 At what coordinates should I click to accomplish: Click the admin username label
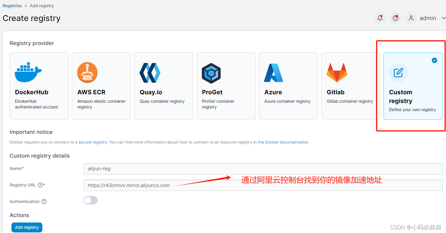pos(428,18)
